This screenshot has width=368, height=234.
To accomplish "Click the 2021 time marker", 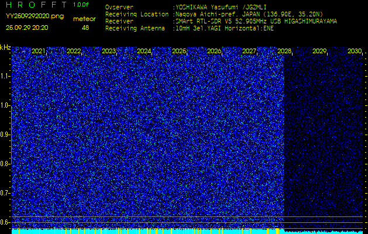I will coord(39,51).
